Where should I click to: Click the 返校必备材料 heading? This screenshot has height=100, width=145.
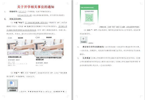pos(15,19)
